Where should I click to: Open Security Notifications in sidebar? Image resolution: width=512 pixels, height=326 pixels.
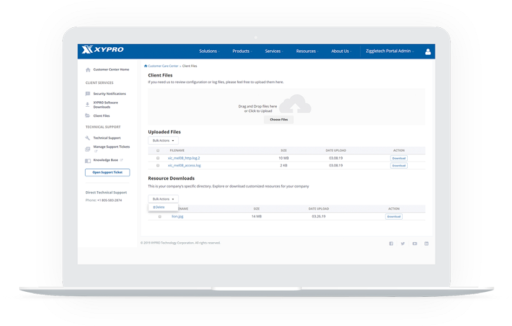[109, 94]
